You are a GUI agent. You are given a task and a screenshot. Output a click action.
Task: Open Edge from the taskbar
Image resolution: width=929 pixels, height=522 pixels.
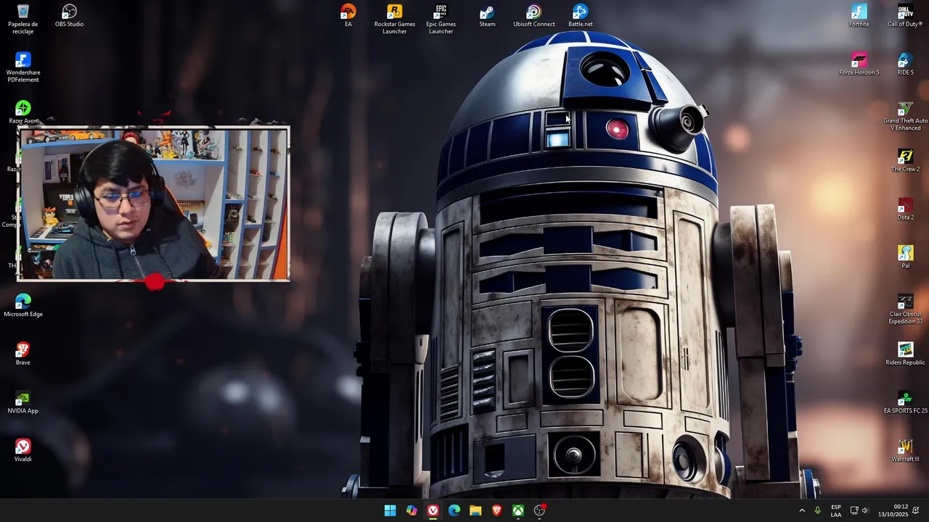454,510
